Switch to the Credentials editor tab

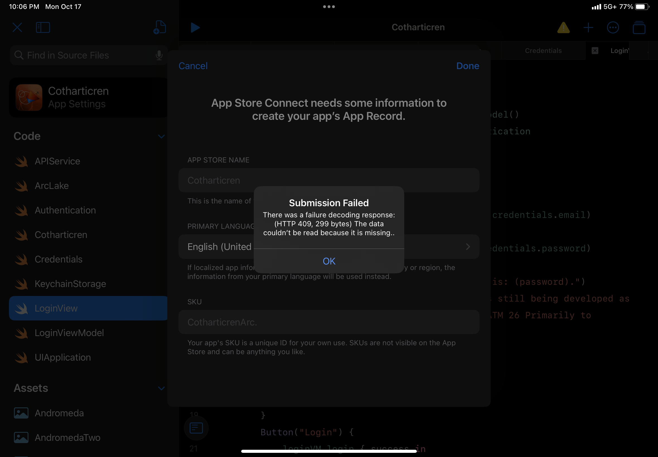coord(543,51)
